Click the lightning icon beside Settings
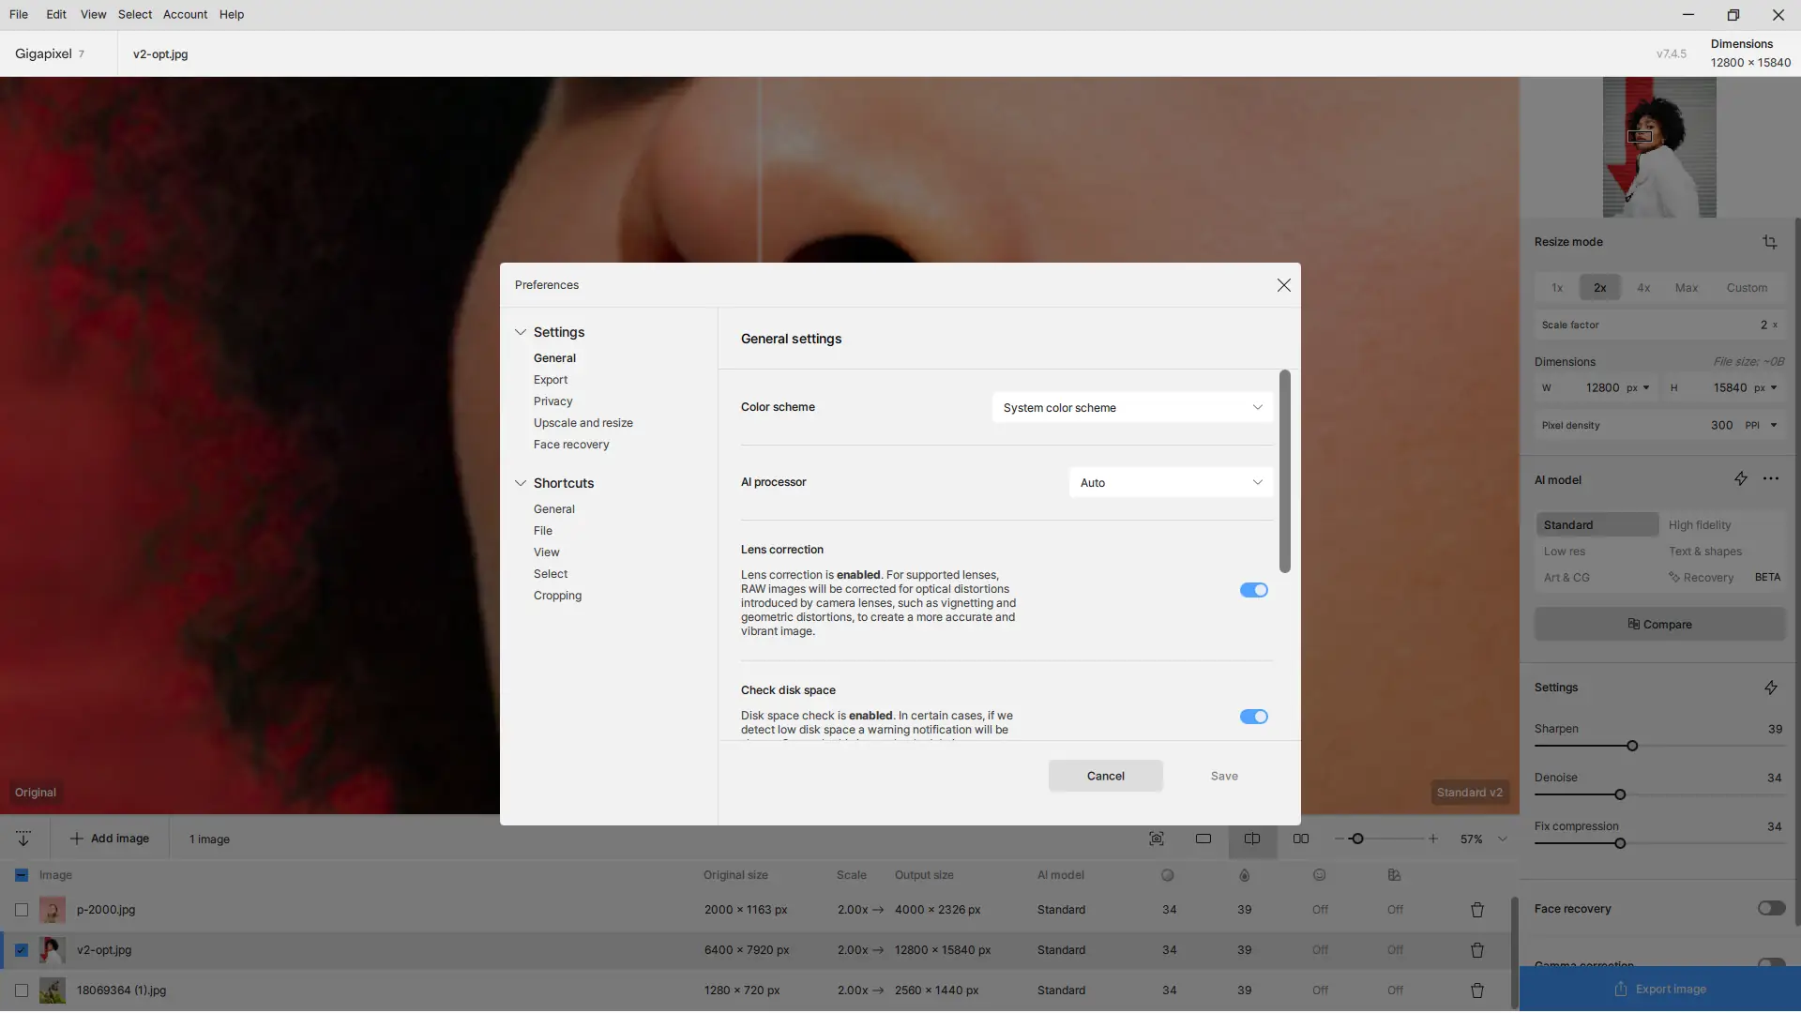The width and height of the screenshot is (1801, 1013). coord(1771,688)
